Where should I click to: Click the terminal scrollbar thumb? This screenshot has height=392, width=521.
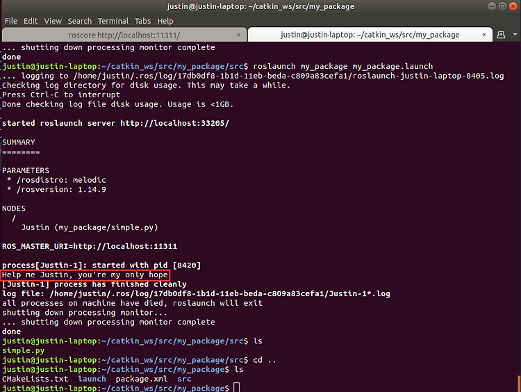coord(519,384)
